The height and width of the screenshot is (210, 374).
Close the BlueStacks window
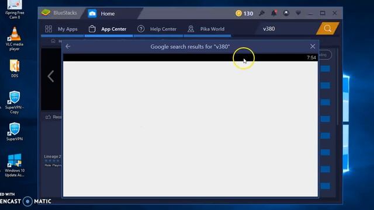coord(335,13)
